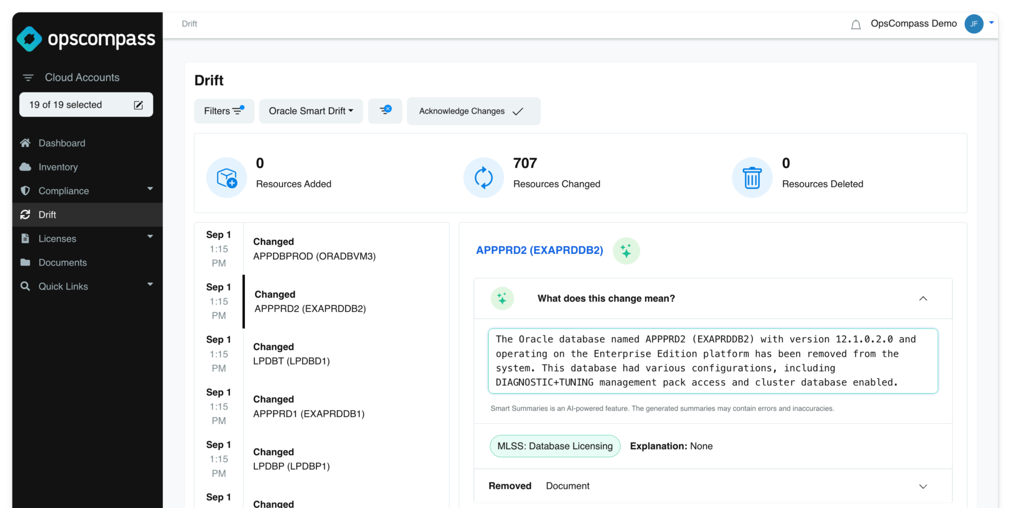Open the APPPRD2 (EXAPRDDB2) title link
This screenshot has height=508, width=1011.
click(x=540, y=250)
